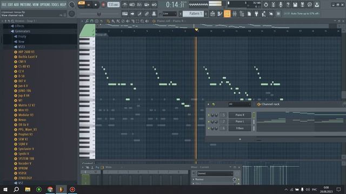Viewport: 346px width, 194px height.
Task: Click the play/pause transport button
Action: (89, 5)
